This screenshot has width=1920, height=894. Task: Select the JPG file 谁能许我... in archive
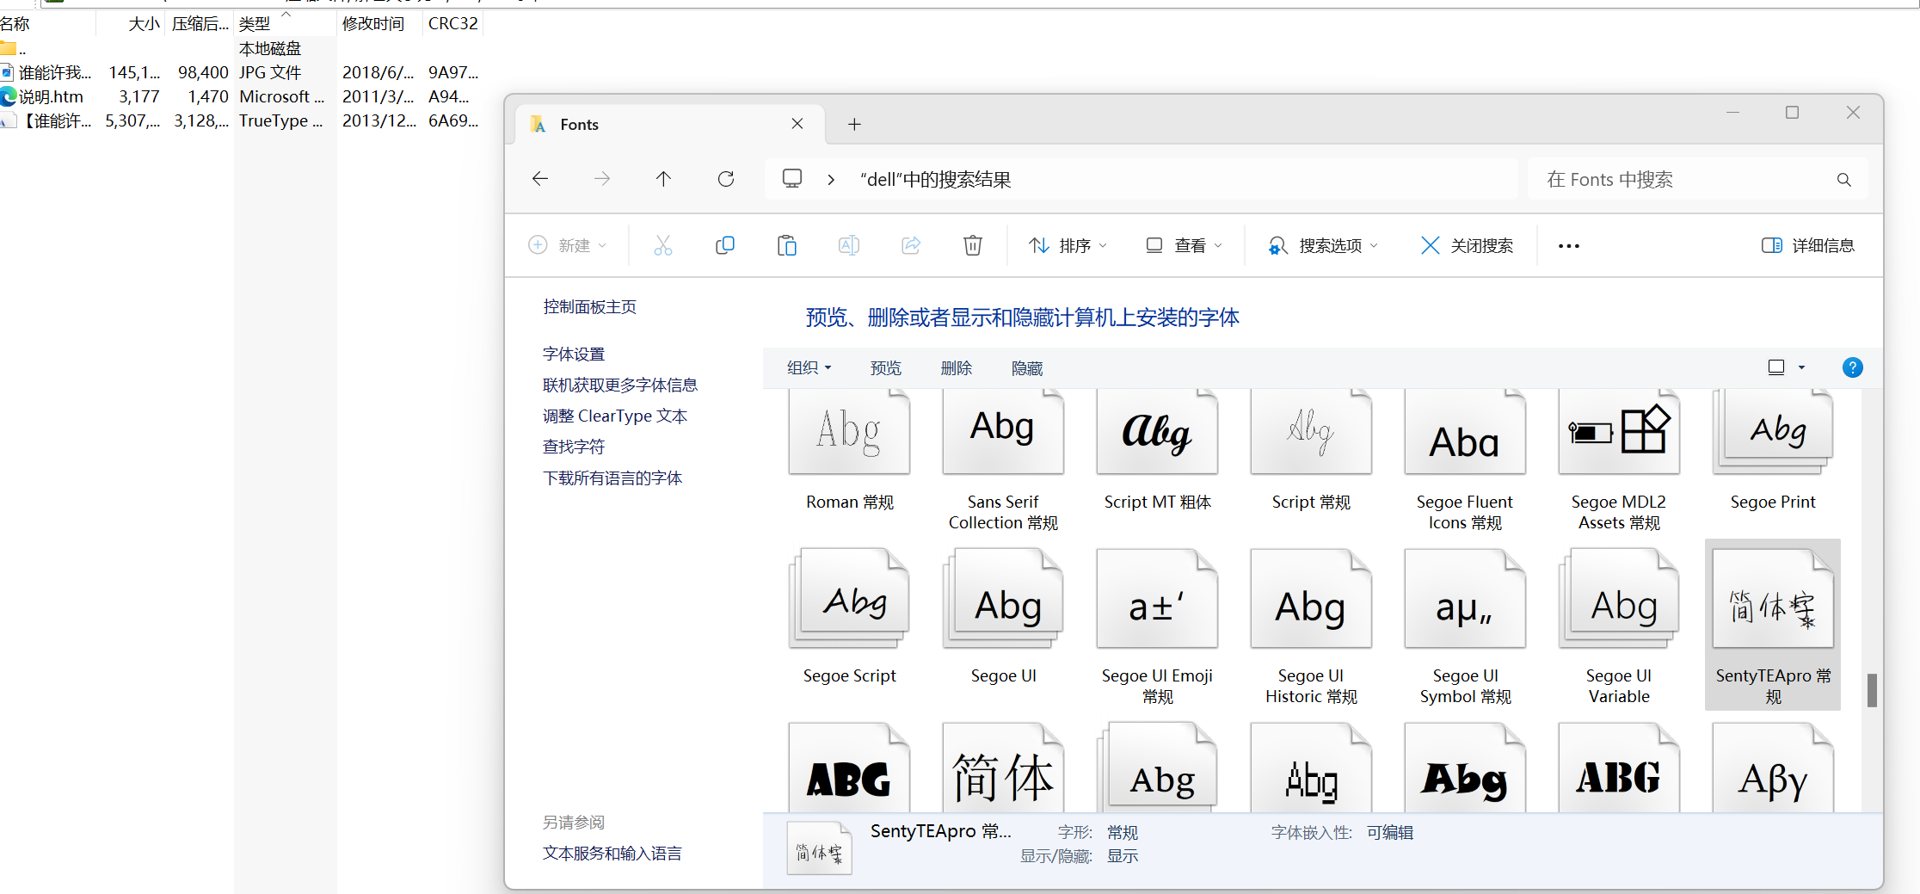tap(240, 73)
